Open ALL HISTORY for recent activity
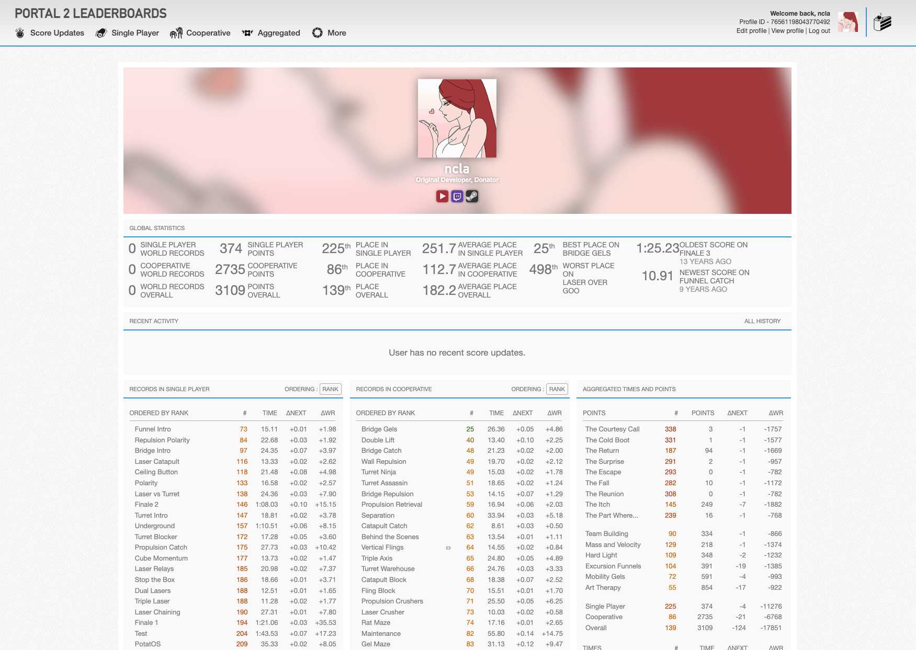Image resolution: width=916 pixels, height=650 pixels. pyautogui.click(x=763, y=321)
